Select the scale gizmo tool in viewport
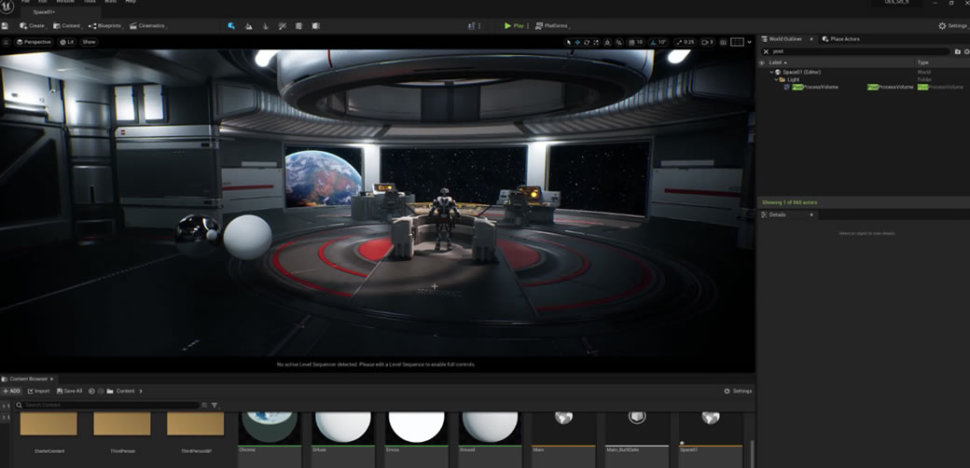The image size is (970, 468). click(595, 42)
